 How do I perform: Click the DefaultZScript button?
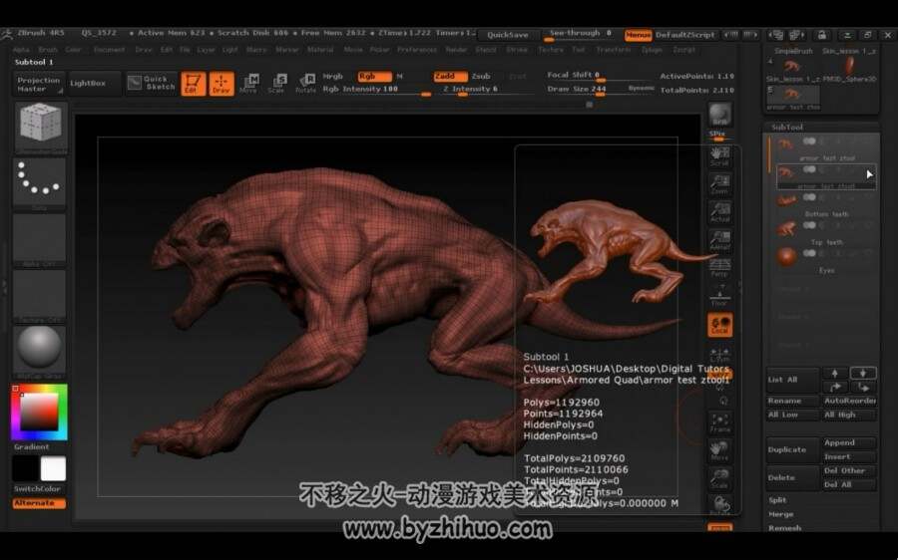pyautogui.click(x=684, y=35)
